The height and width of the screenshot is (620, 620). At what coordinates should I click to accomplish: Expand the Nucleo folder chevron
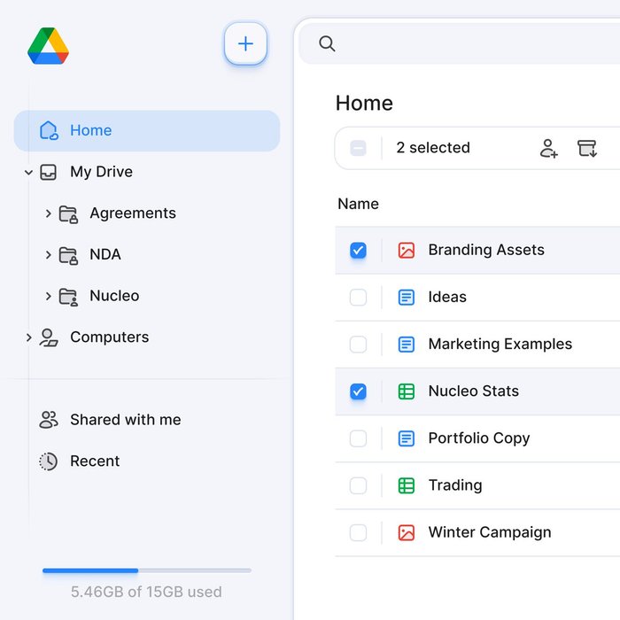pyautogui.click(x=48, y=296)
